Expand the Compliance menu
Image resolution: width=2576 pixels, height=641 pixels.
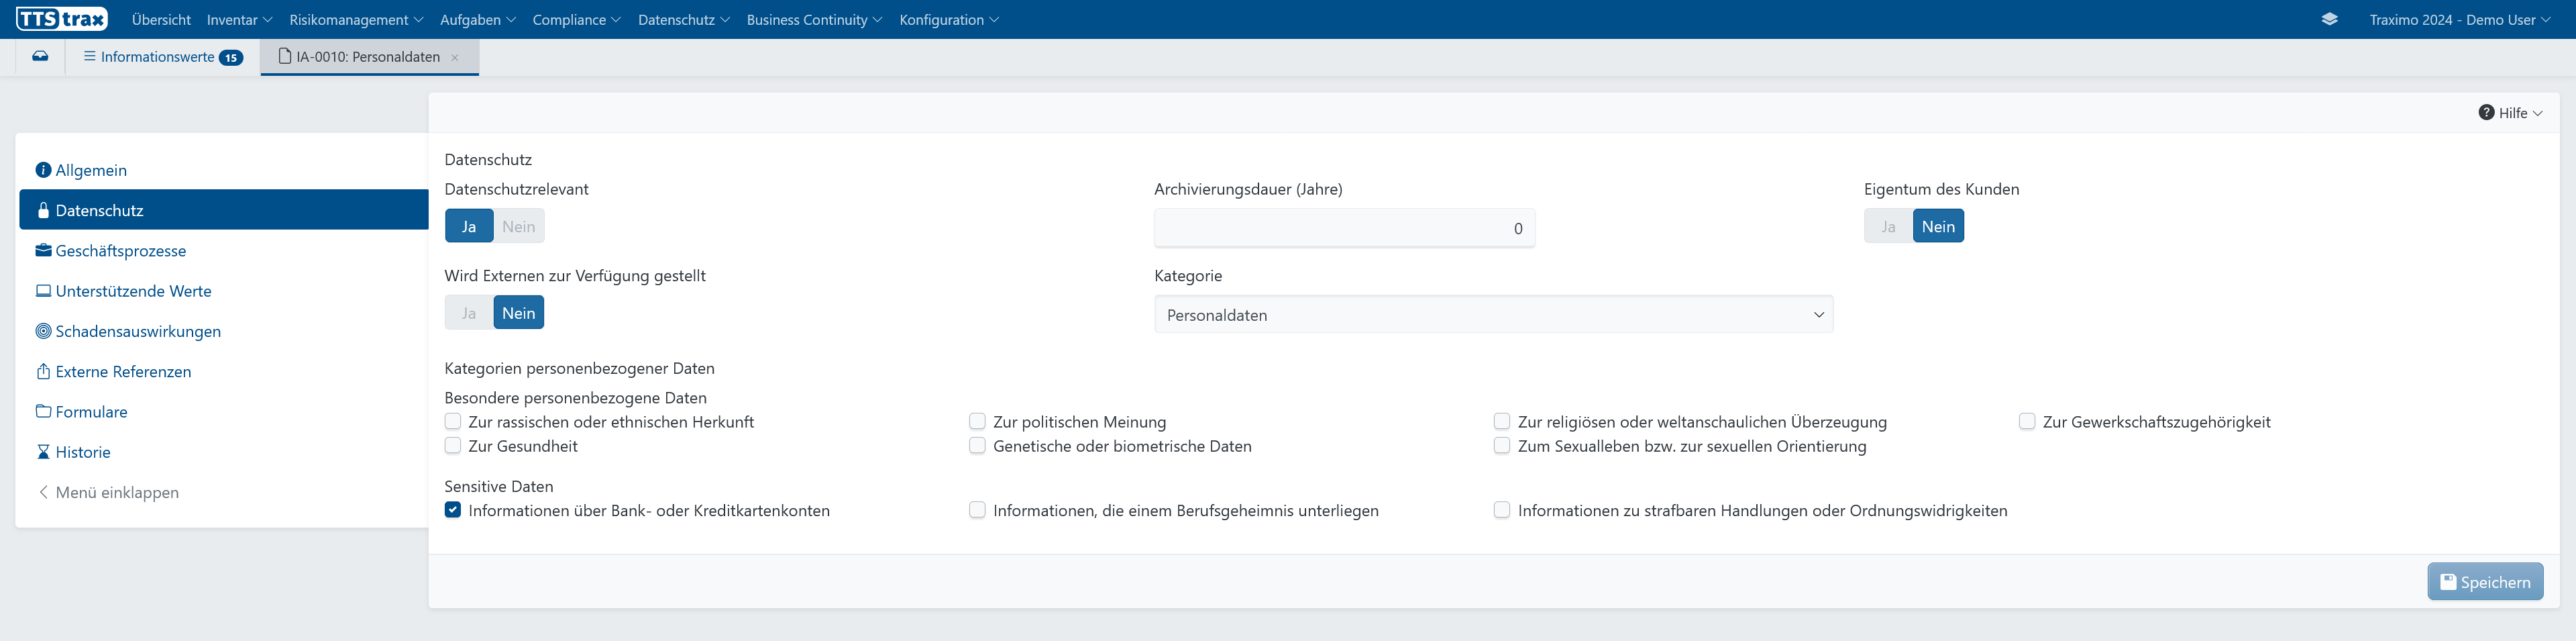(x=576, y=19)
